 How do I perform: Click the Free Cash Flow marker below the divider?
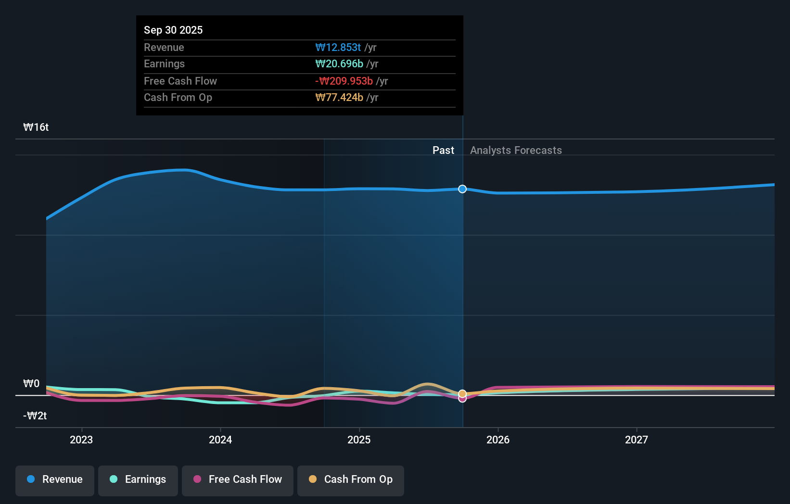click(x=462, y=399)
